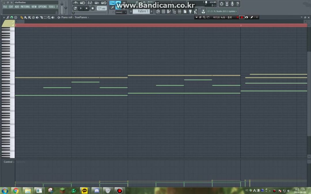Toggle the metronome button
311x194 pixels.
tap(76, 3)
